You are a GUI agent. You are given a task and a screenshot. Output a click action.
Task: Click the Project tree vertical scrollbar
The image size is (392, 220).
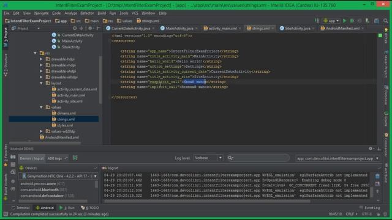pyautogui.click(x=100, y=80)
